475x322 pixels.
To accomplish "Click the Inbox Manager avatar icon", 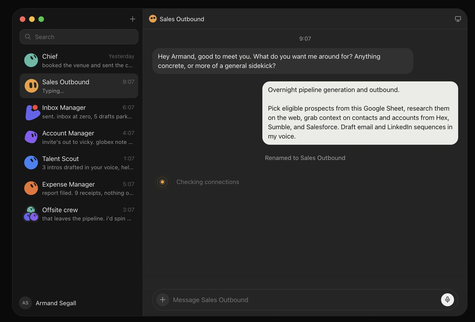I will pyautogui.click(x=32, y=112).
